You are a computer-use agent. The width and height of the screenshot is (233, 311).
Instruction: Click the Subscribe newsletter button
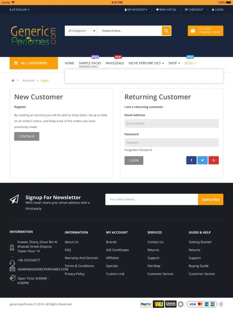211,199
